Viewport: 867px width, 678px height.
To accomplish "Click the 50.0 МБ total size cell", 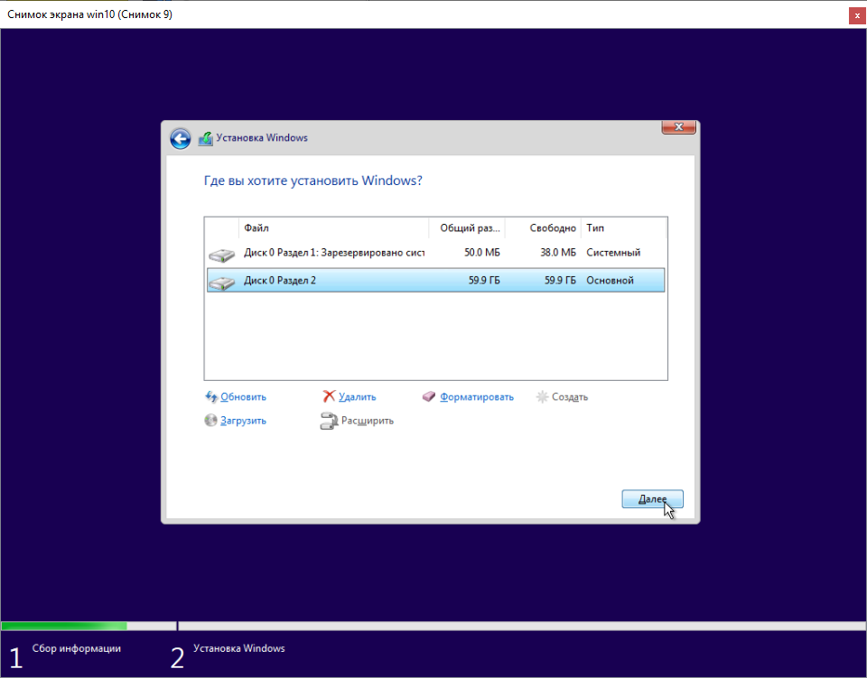I will pyautogui.click(x=481, y=253).
